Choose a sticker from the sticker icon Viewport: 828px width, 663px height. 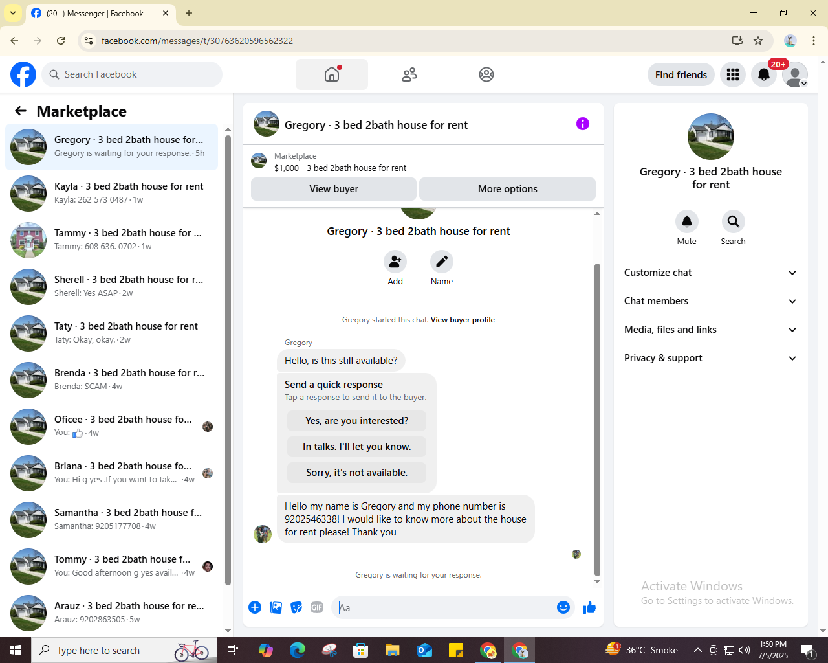pos(296,607)
